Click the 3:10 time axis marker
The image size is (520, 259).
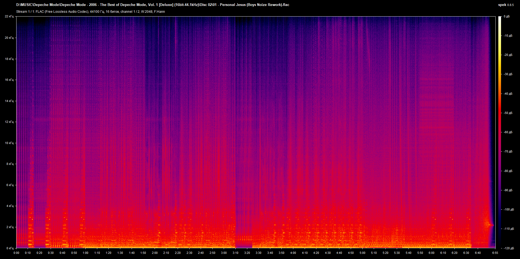pyautogui.click(x=235, y=253)
